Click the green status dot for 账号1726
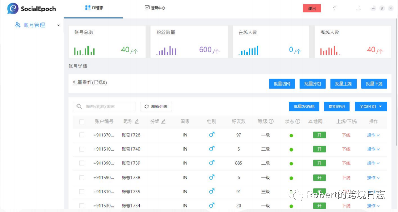The image size is (398, 212). pyautogui.click(x=291, y=135)
